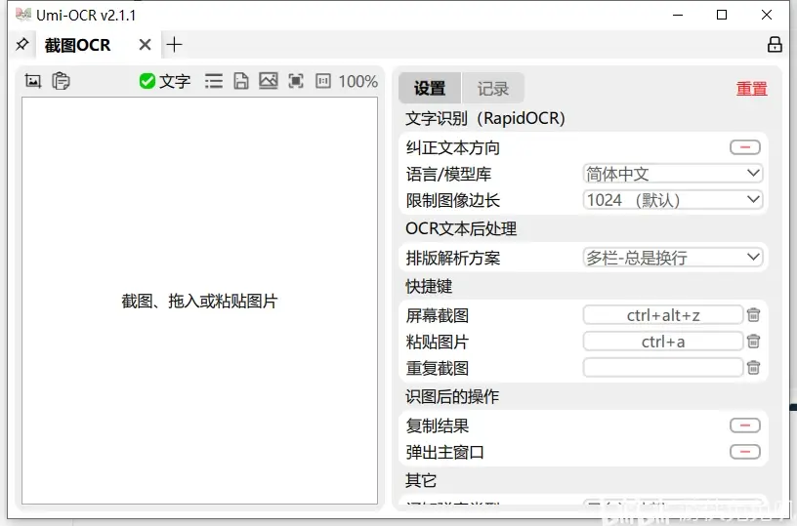Delete the 重复截图 hotkey with trash icon
The width and height of the screenshot is (797, 526).
[753, 368]
